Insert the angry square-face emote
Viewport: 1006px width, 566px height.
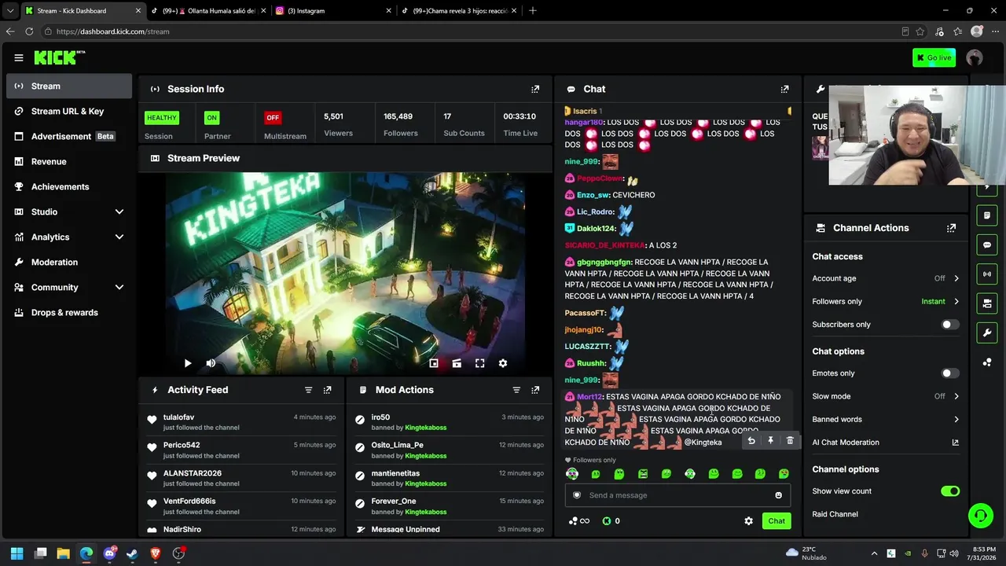643,474
